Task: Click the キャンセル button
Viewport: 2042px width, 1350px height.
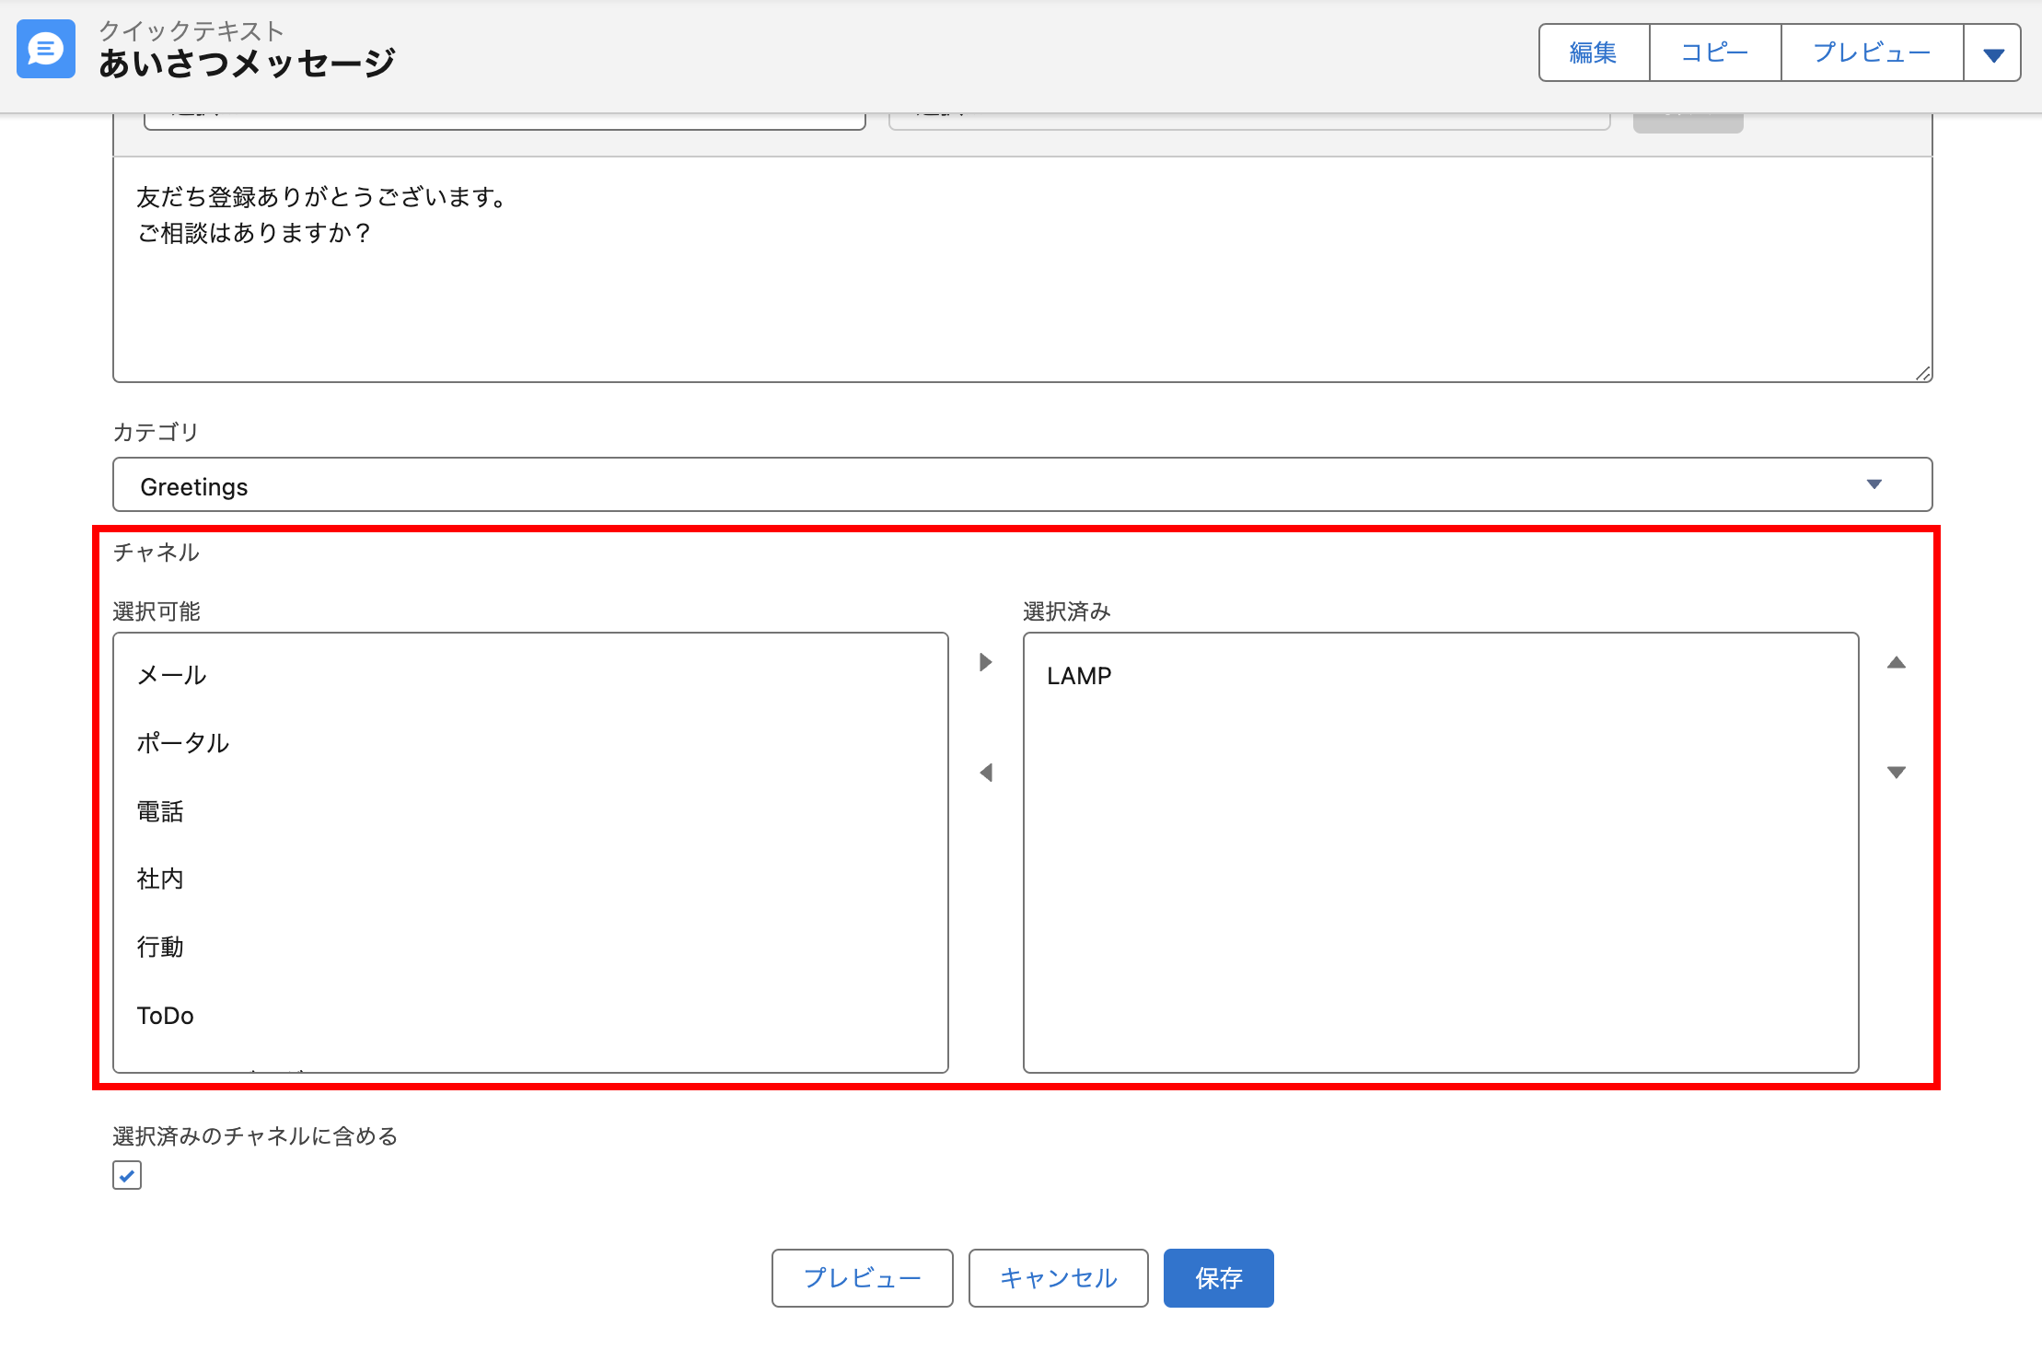Action: pyautogui.click(x=1058, y=1278)
